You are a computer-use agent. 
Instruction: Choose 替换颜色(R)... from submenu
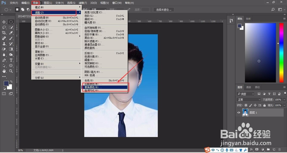[104, 87]
